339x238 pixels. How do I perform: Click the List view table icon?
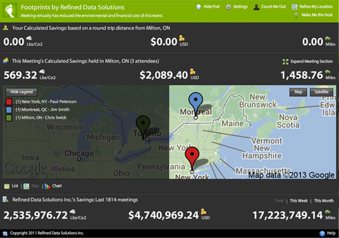coord(6,186)
